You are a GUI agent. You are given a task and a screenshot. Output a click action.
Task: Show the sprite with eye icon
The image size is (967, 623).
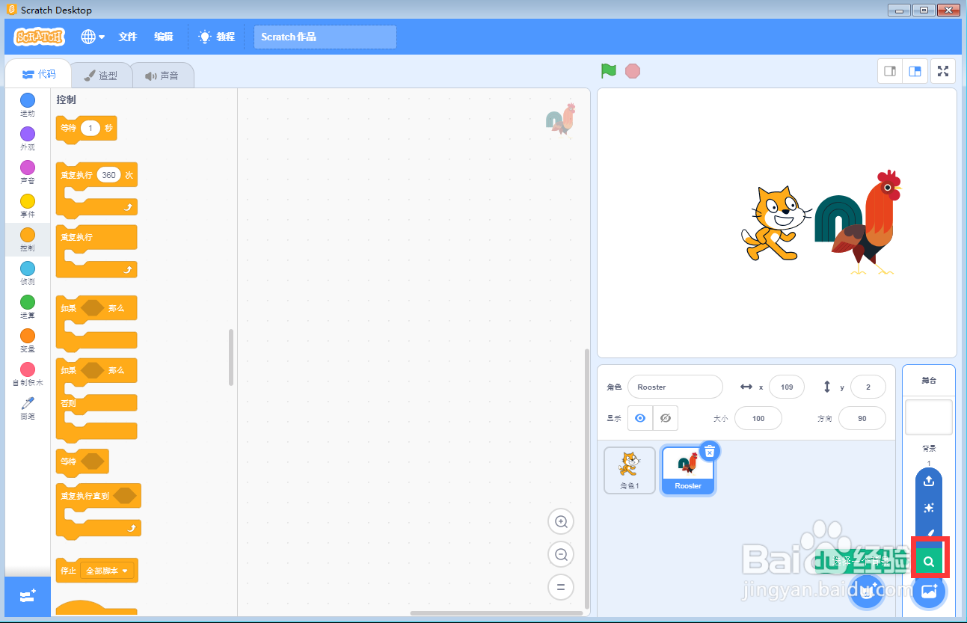click(x=640, y=418)
